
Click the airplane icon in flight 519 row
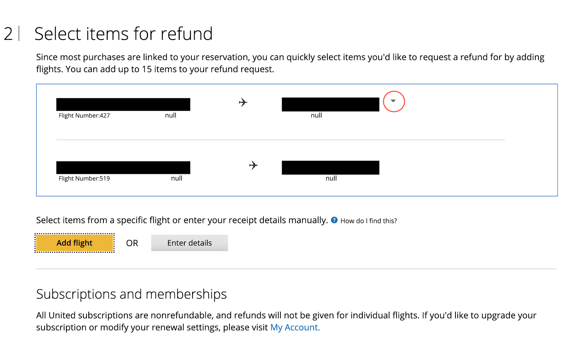(x=253, y=165)
